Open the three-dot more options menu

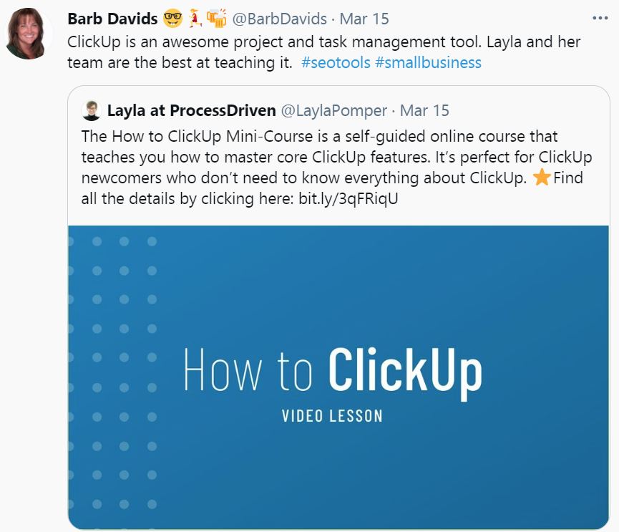coord(600,18)
